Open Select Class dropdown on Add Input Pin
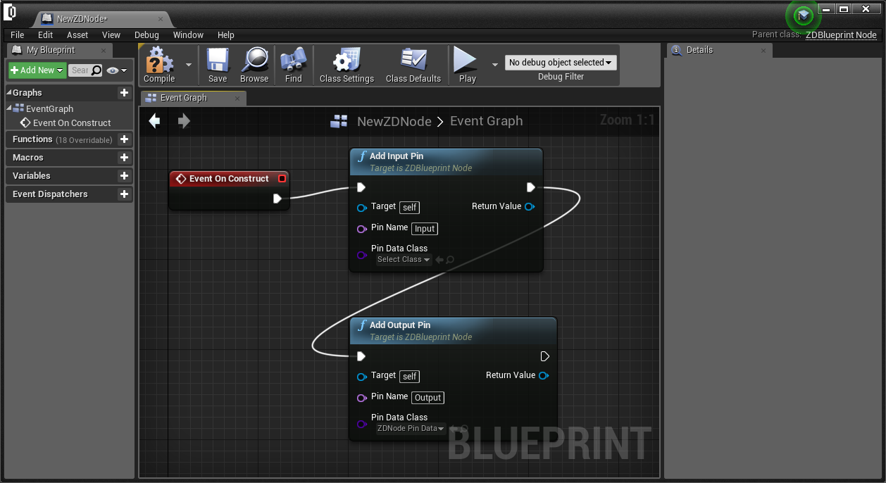This screenshot has width=886, height=483. 404,260
